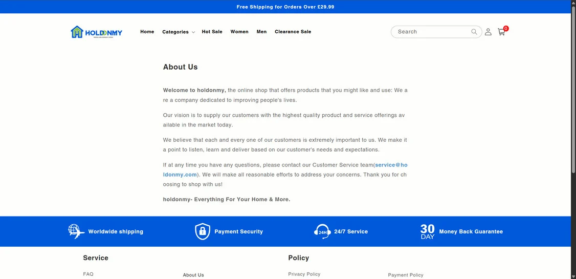Viewport: 576px width, 279px height.
Task: Select the Men menu item
Action: click(261, 32)
